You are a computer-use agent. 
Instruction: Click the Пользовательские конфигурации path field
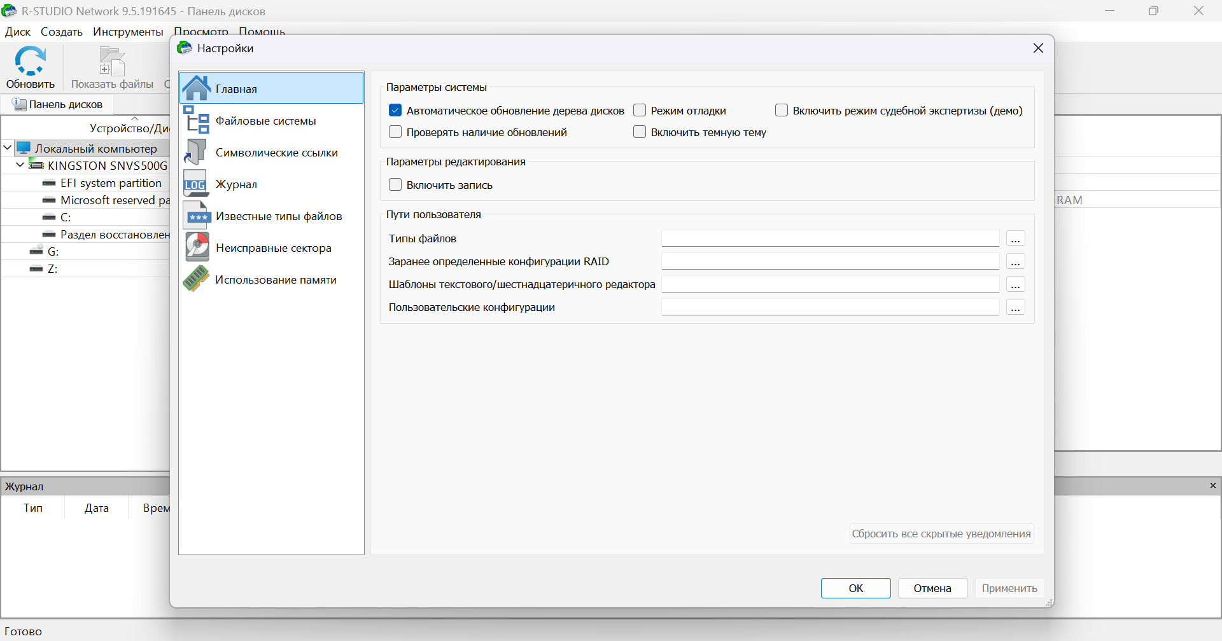[x=830, y=307]
